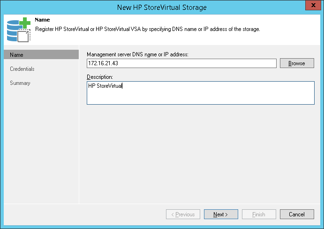The image size is (324, 229).
Task: Click the bold Name header title
Action: (42, 21)
